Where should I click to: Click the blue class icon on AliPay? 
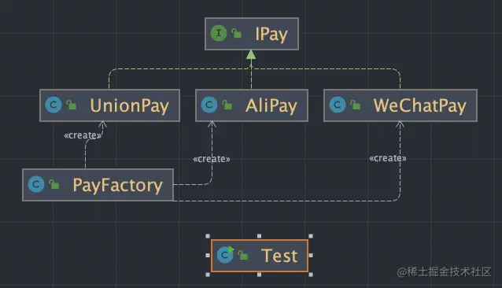coord(209,105)
